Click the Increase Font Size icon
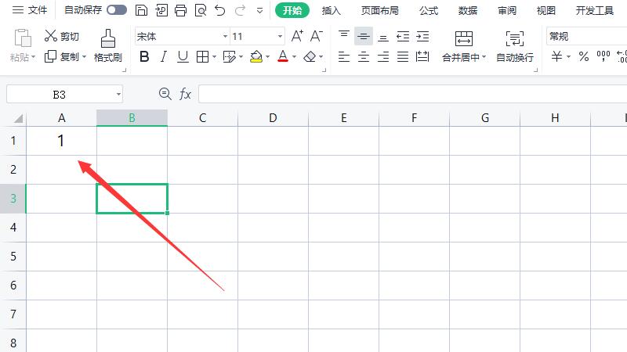 click(x=297, y=36)
